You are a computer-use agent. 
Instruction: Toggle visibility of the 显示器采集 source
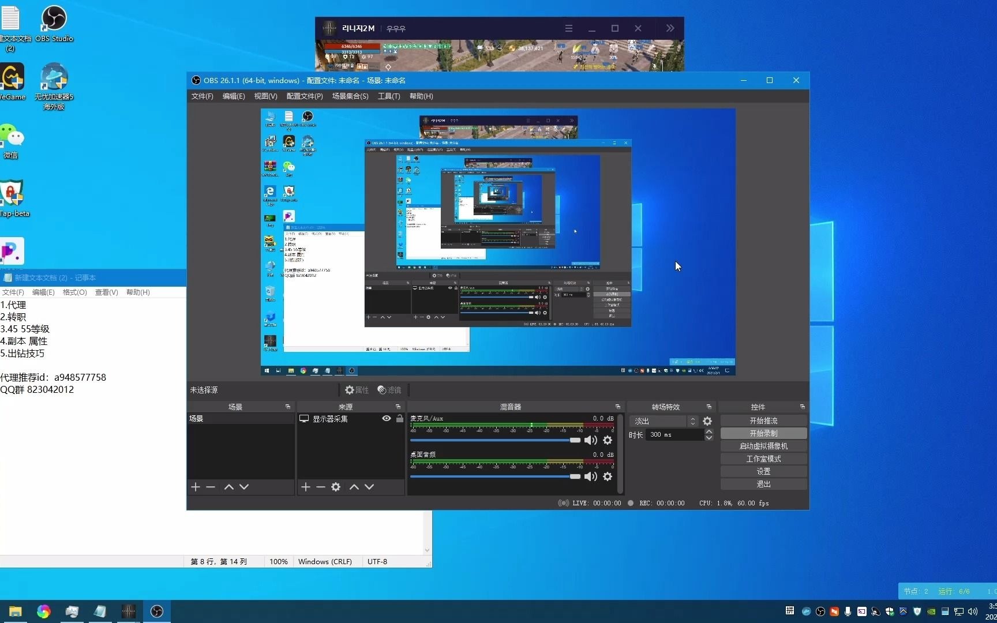coord(387,419)
